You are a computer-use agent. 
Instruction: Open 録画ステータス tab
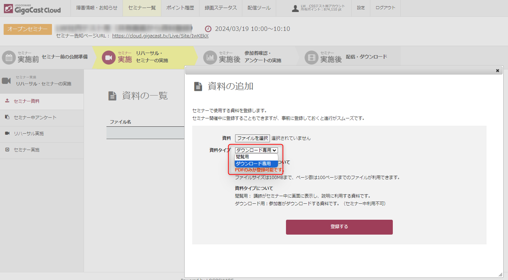221,8
